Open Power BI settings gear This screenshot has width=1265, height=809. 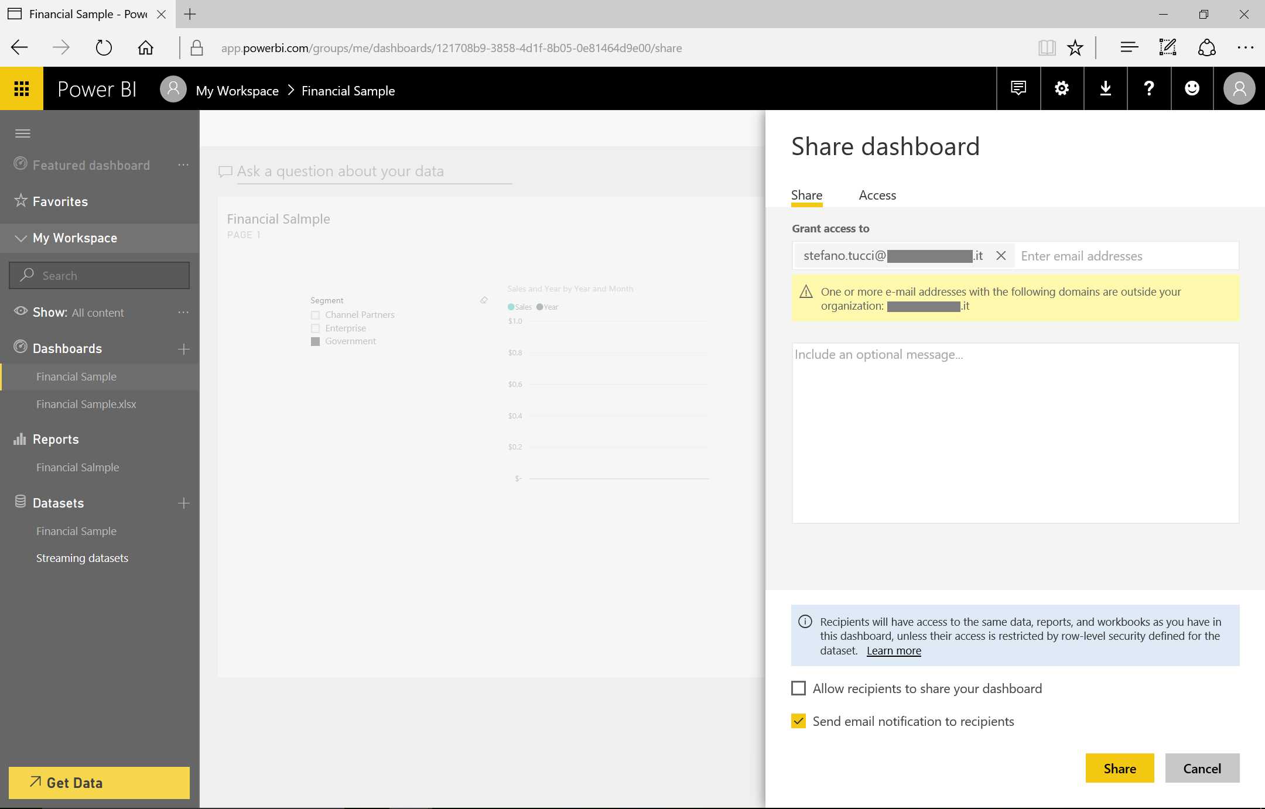[x=1061, y=88]
